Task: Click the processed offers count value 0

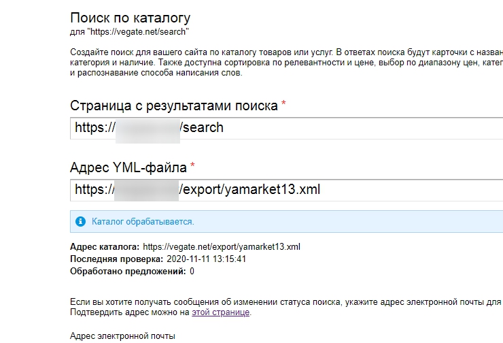Action: pyautogui.click(x=192, y=272)
